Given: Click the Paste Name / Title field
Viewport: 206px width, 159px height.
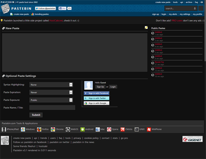Looking at the screenshot, I should click(52, 107).
